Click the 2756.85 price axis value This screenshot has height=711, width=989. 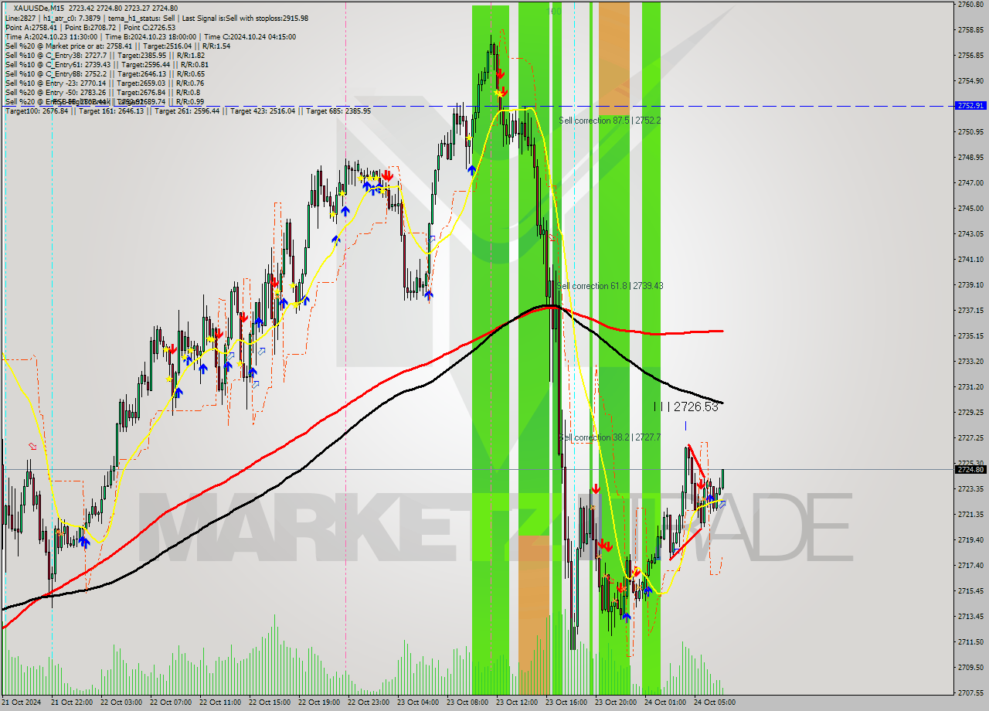pyautogui.click(x=970, y=56)
